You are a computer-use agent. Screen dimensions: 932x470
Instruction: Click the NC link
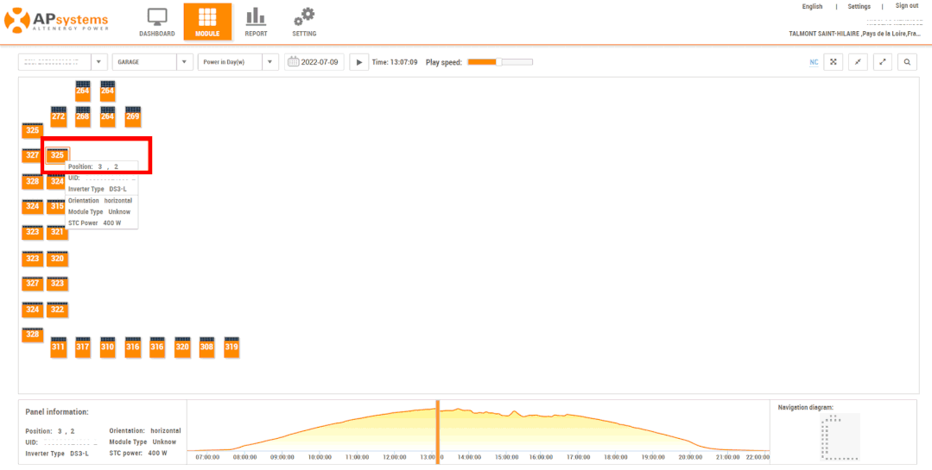tap(814, 62)
